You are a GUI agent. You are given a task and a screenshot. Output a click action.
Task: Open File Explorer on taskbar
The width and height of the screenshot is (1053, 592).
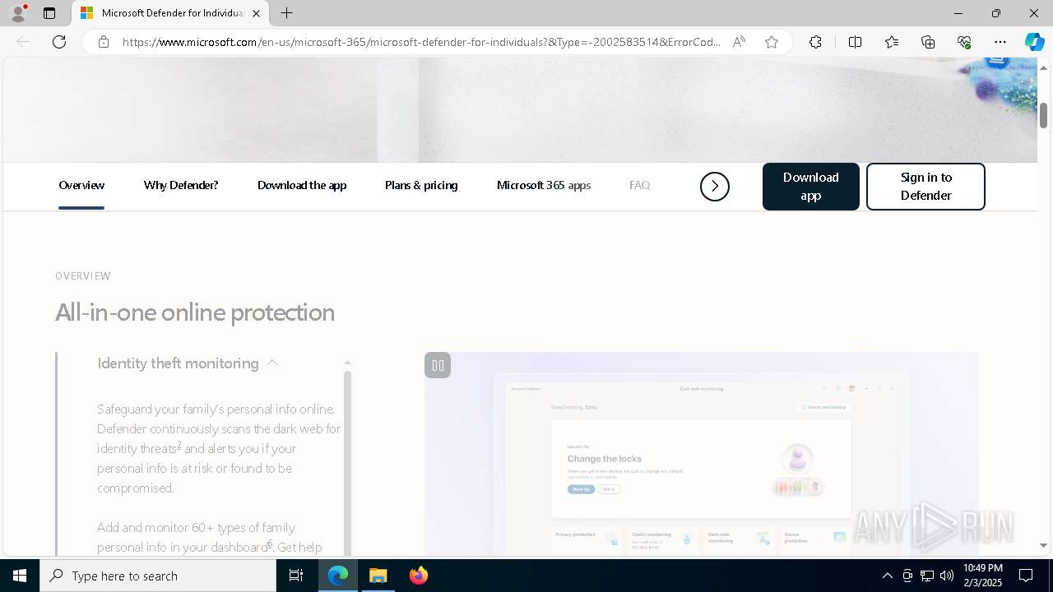coord(378,576)
